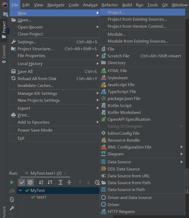Click Expand All icon in Run toolbar
The height and width of the screenshot is (218, 189).
pos(61,182)
